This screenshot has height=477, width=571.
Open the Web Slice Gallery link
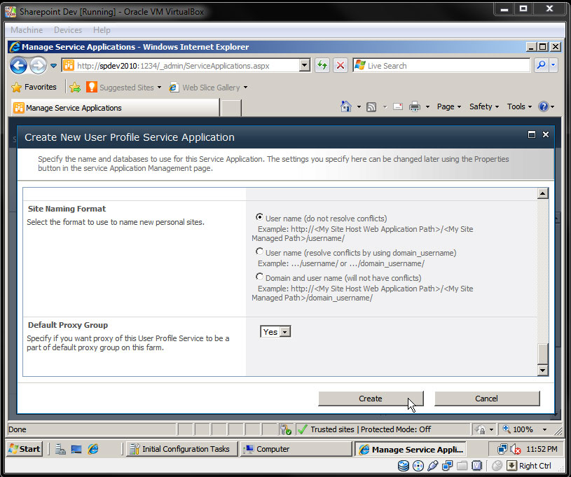pyautogui.click(x=208, y=88)
